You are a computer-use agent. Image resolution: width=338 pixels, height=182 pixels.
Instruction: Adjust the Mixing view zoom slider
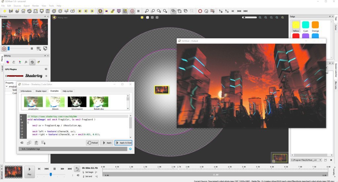click(249, 17)
